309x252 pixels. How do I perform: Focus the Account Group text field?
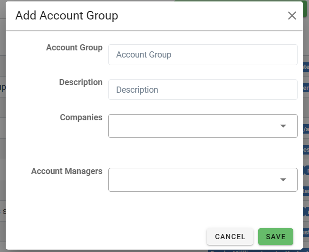(203, 55)
